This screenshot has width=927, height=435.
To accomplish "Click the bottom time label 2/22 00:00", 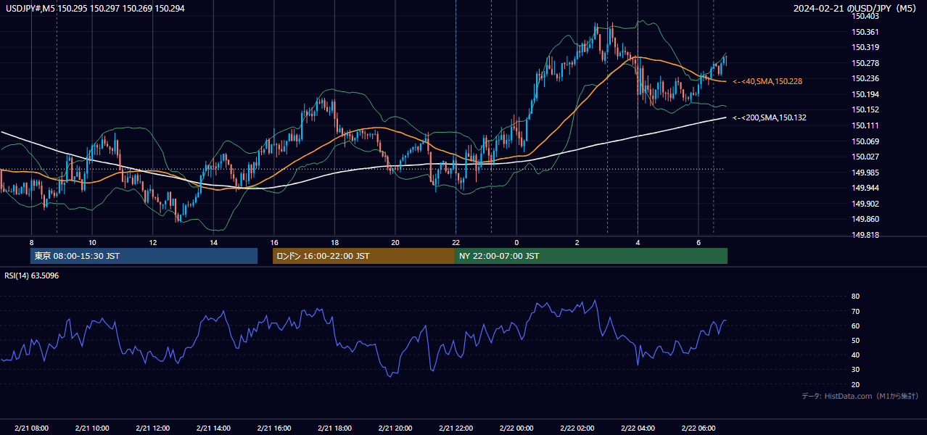I will point(516,428).
